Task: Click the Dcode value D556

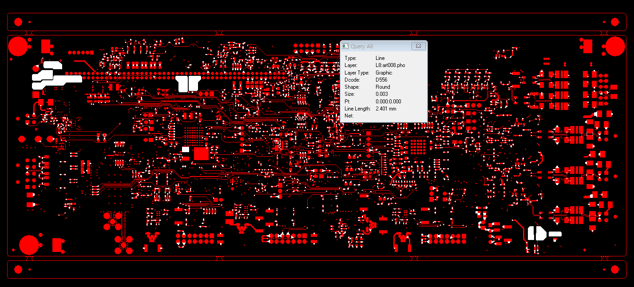Action: point(381,80)
